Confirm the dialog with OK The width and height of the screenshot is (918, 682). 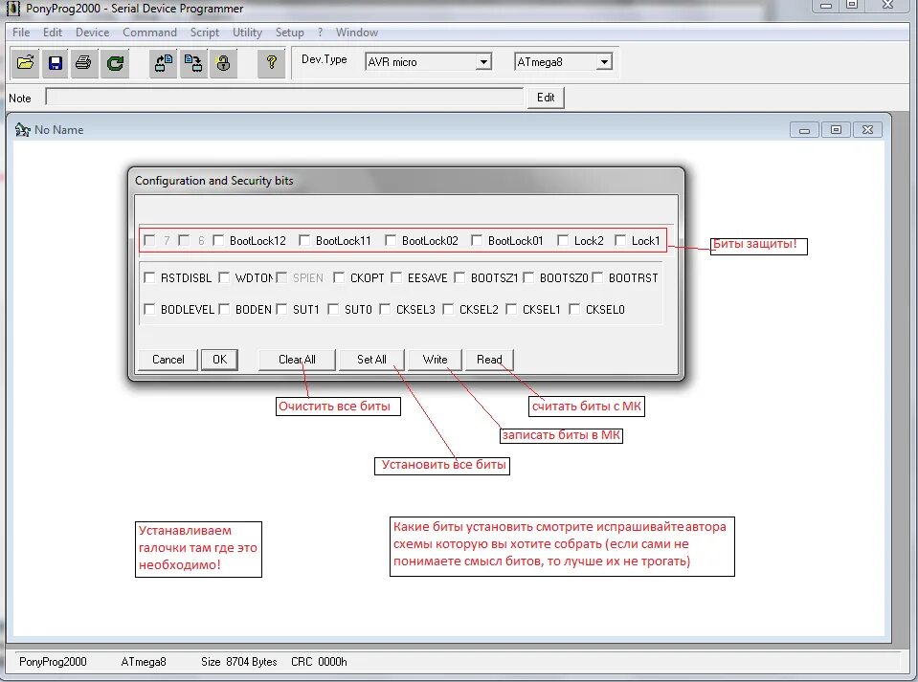(x=219, y=360)
